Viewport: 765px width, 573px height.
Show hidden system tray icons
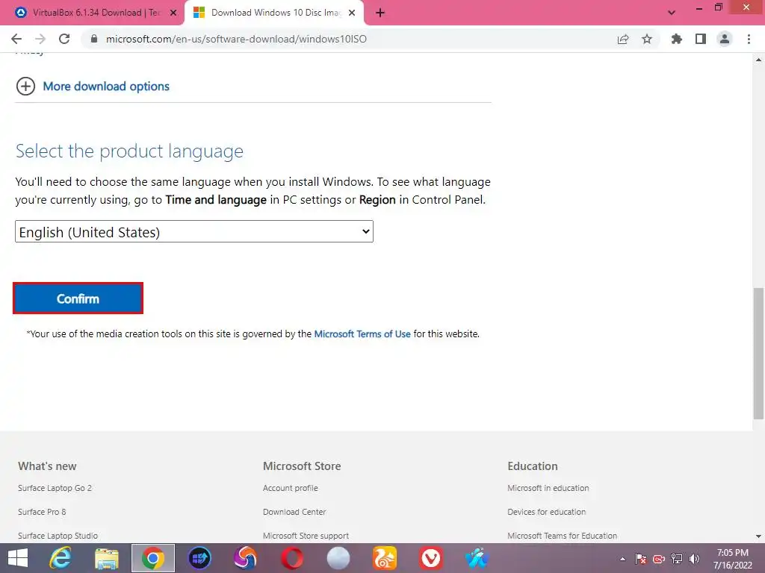[x=622, y=559]
